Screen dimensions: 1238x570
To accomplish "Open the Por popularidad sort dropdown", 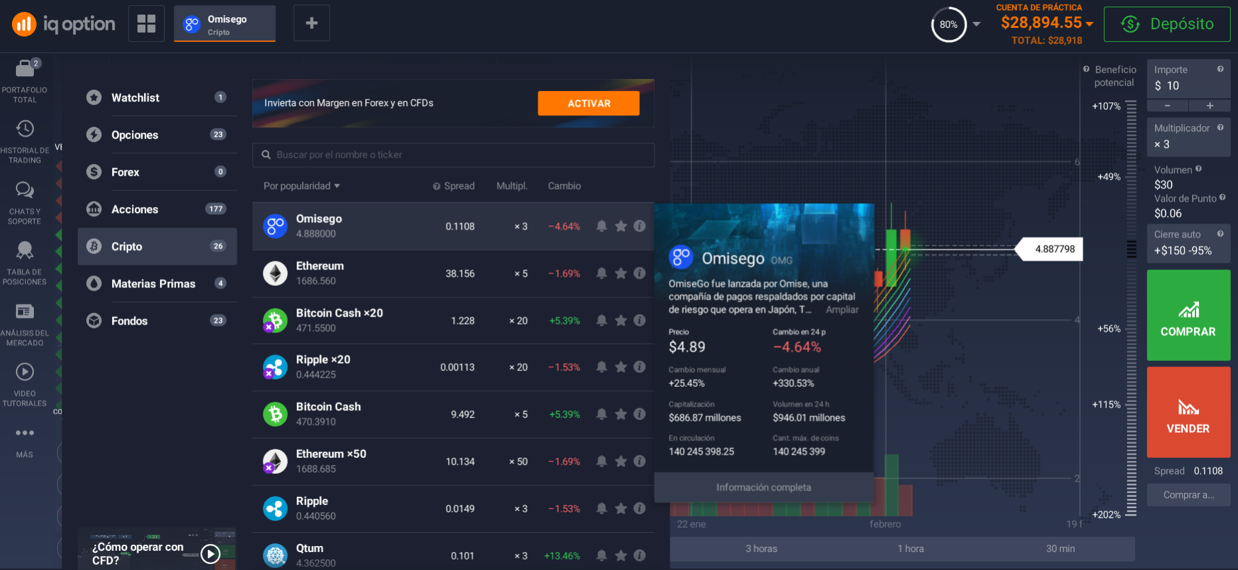I will pyautogui.click(x=301, y=186).
